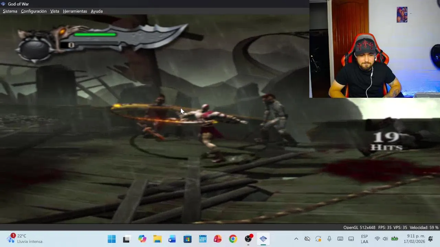Click the webcam overlay of the streamer

[375, 49]
